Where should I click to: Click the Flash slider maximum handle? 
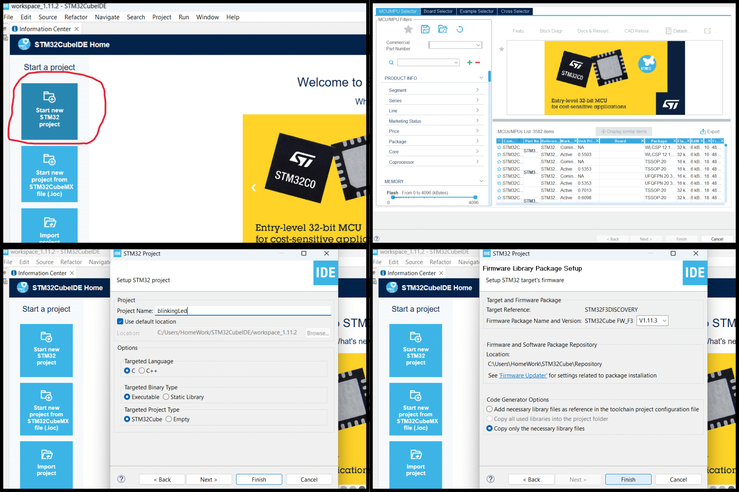pos(475,197)
